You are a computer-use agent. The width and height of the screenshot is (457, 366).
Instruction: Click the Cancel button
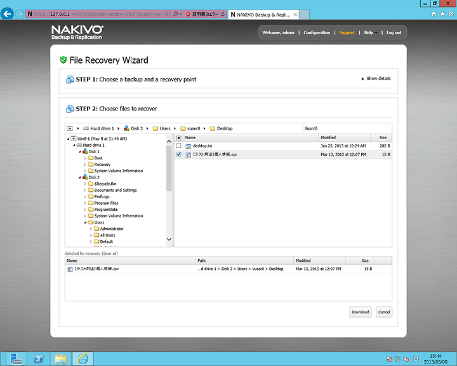(384, 312)
